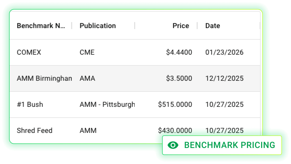Select the AMM Birmingham benchmark cell

(x=44, y=78)
